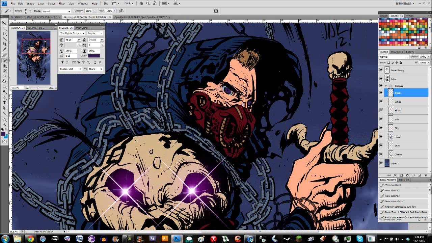Open After Effects from the taskbar

pos(152,239)
